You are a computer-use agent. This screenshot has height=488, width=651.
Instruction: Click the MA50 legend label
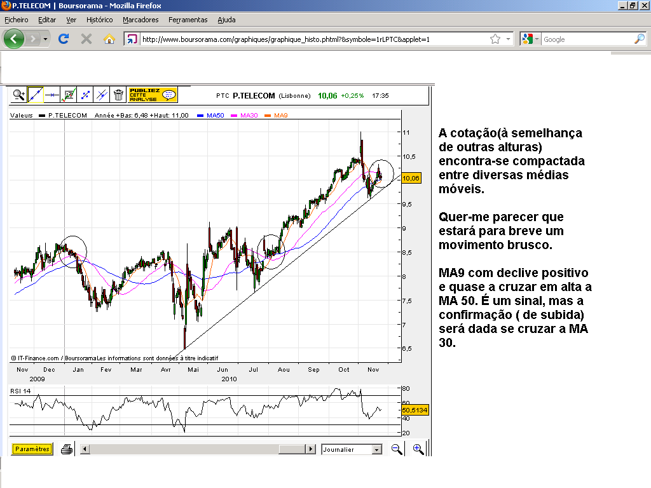click(215, 116)
